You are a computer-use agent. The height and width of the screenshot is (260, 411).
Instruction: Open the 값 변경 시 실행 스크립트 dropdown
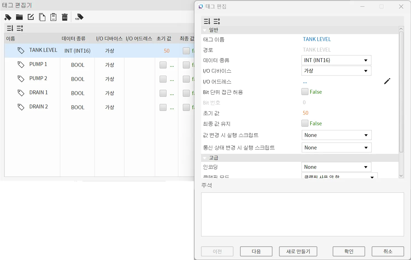tap(336, 135)
